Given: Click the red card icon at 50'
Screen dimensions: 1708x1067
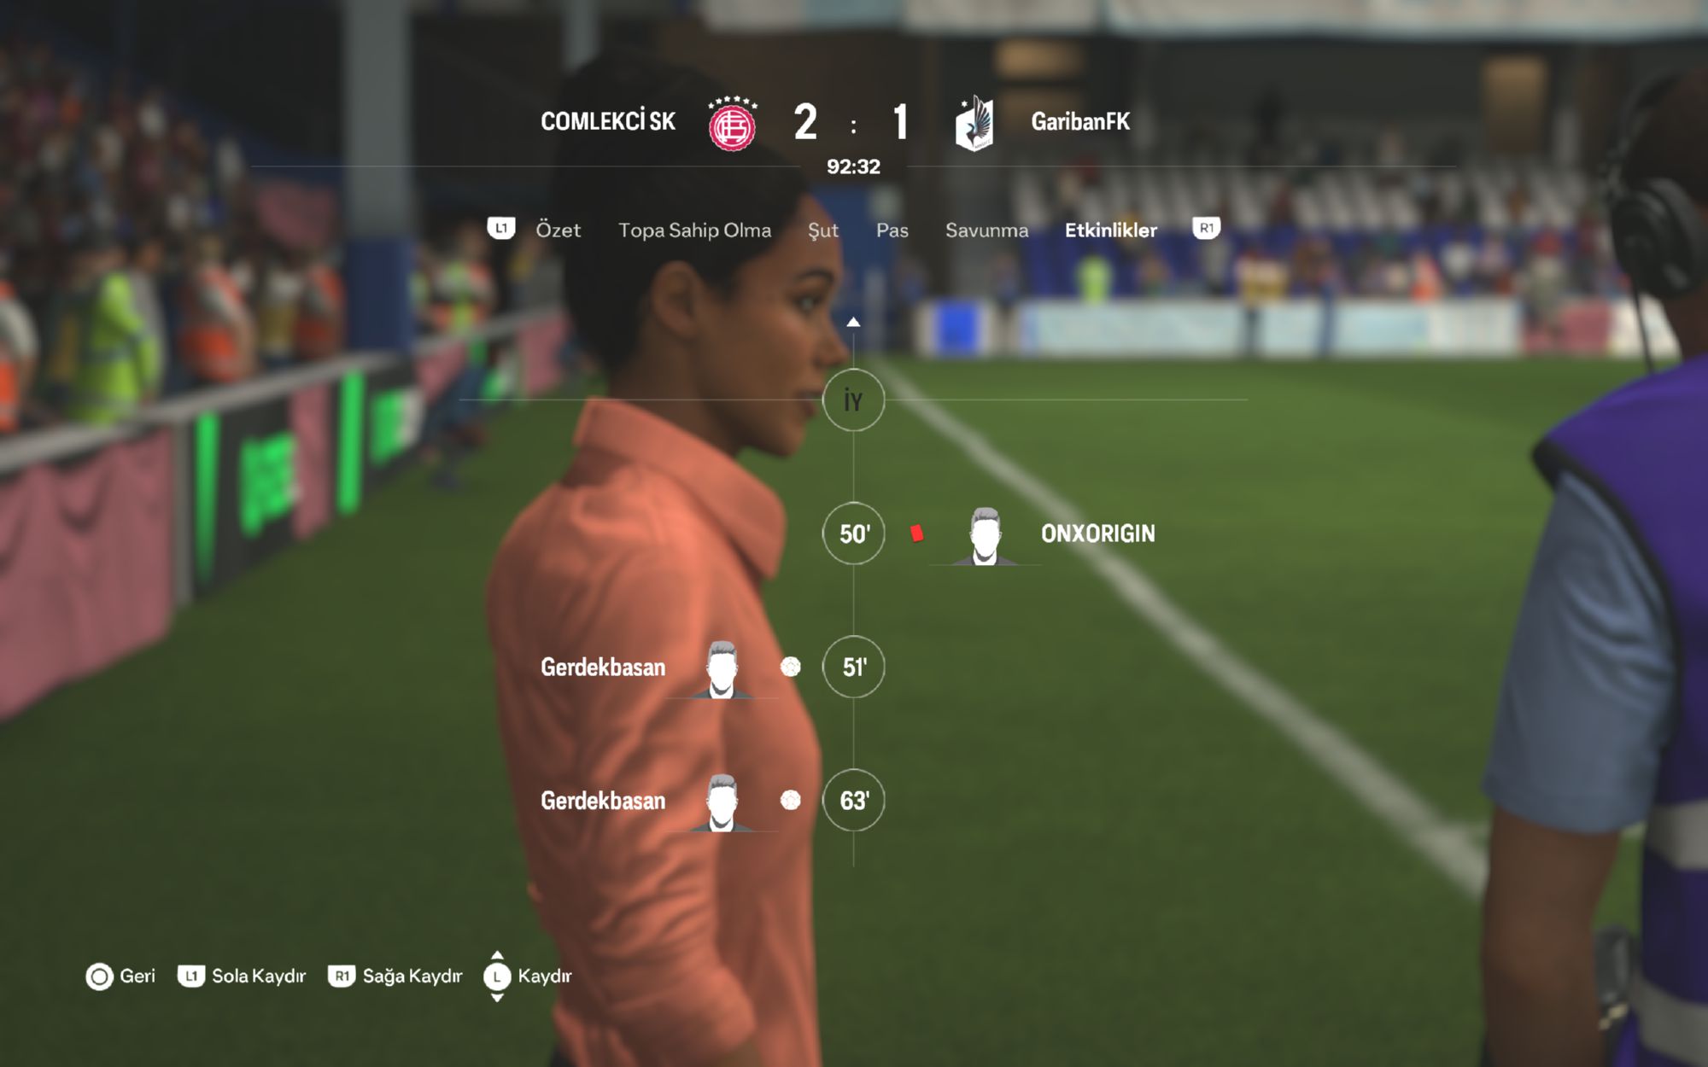Looking at the screenshot, I should point(916,533).
